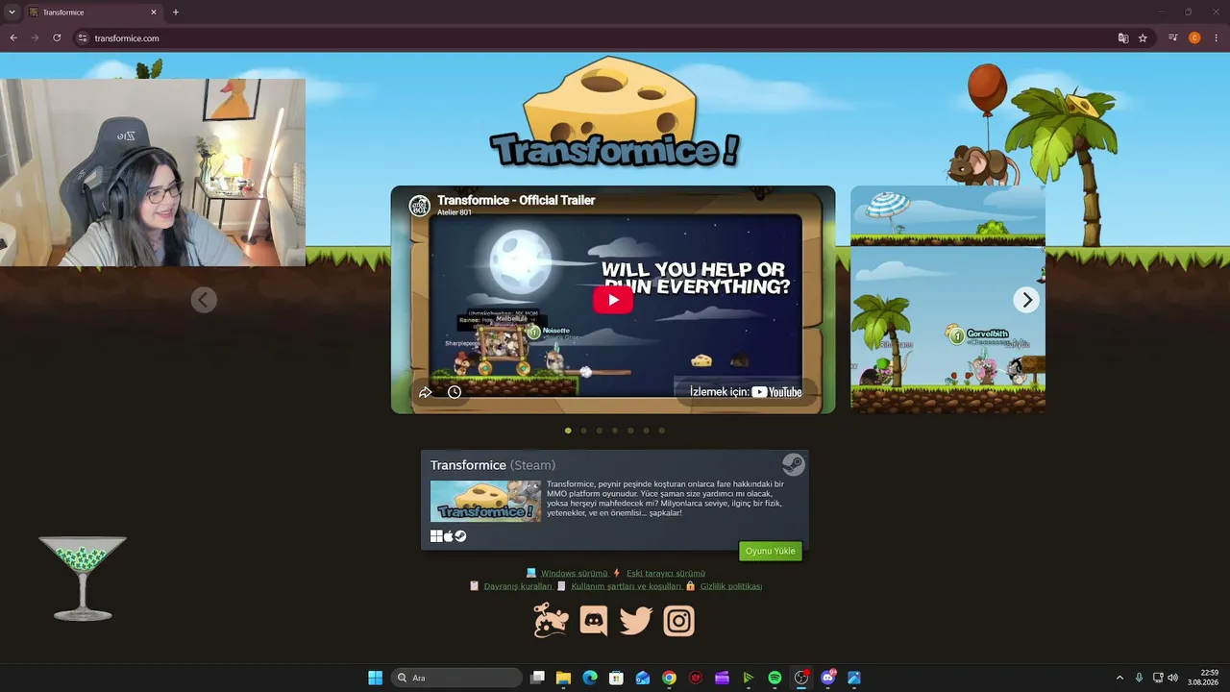
Task: Open Microsoft Store from the taskbar
Action: (616, 678)
